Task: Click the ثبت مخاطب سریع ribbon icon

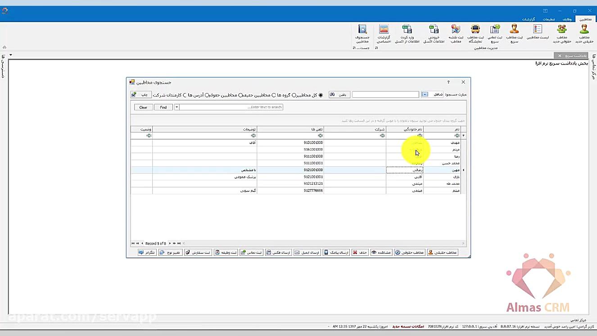Action: (x=514, y=33)
